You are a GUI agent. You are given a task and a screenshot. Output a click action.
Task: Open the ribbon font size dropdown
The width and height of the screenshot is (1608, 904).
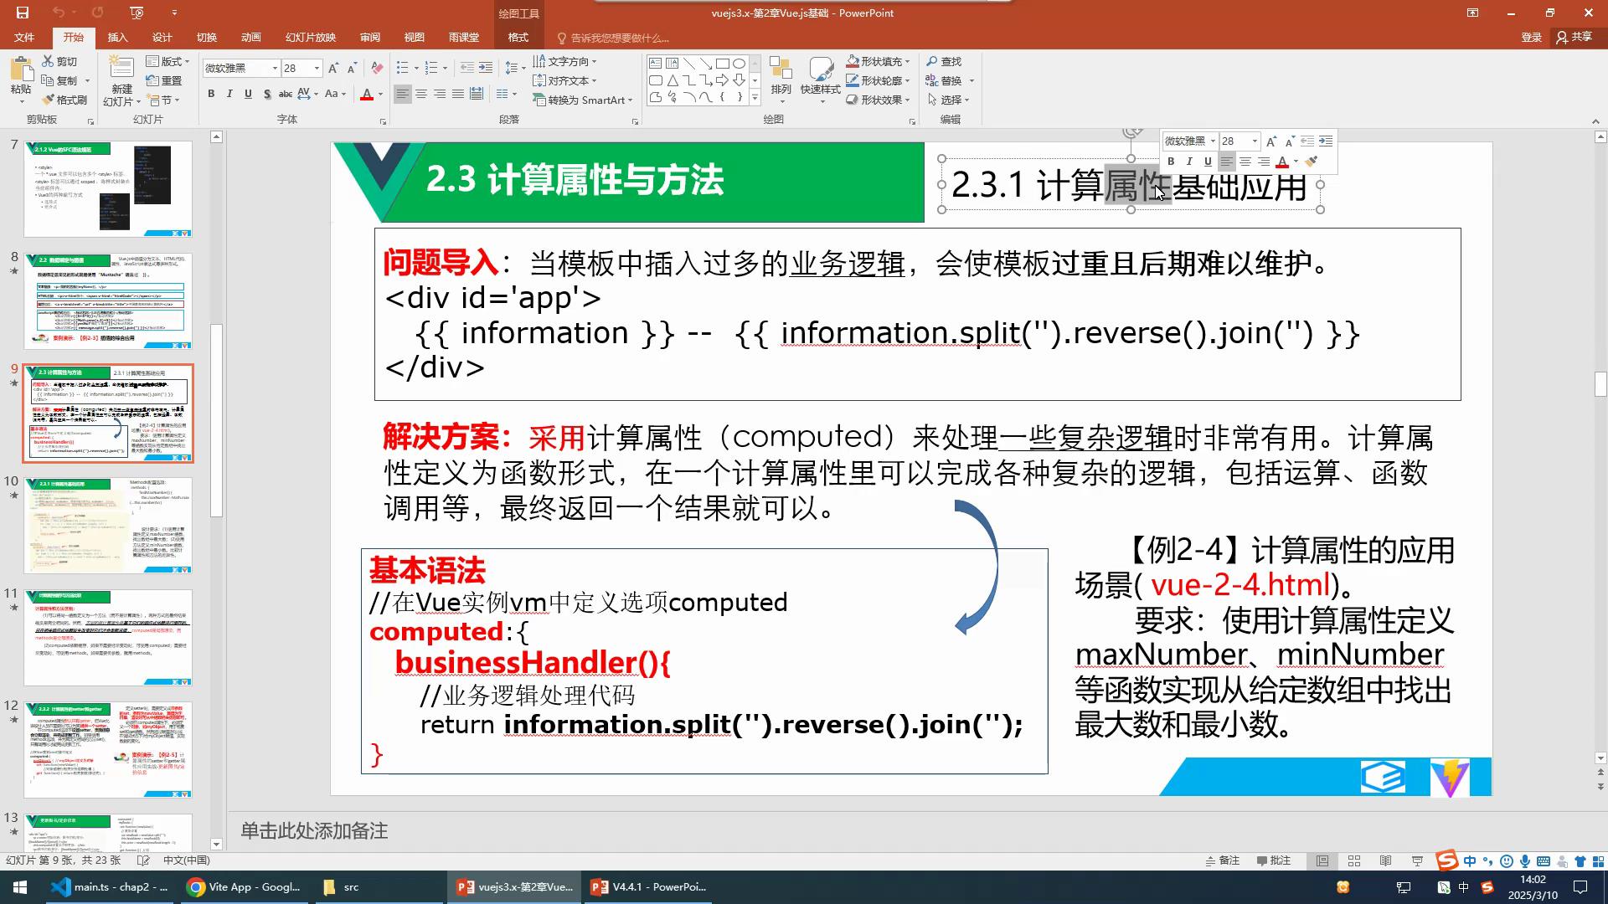coord(317,68)
